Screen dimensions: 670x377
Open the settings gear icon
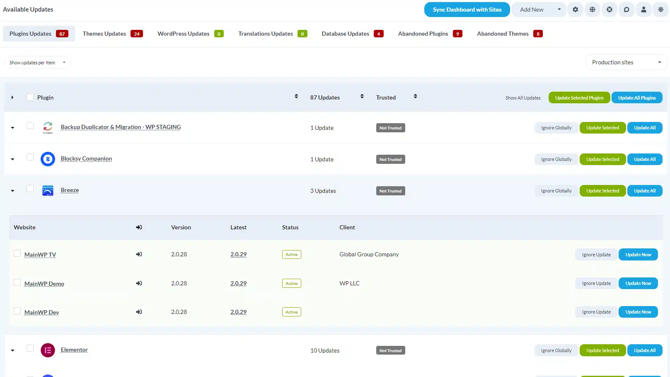575,10
